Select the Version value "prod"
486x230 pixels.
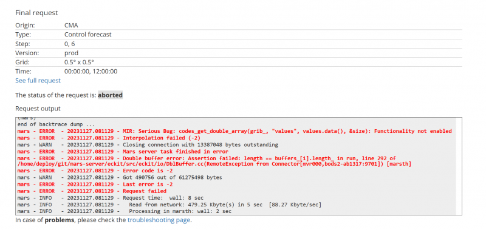pos(71,53)
